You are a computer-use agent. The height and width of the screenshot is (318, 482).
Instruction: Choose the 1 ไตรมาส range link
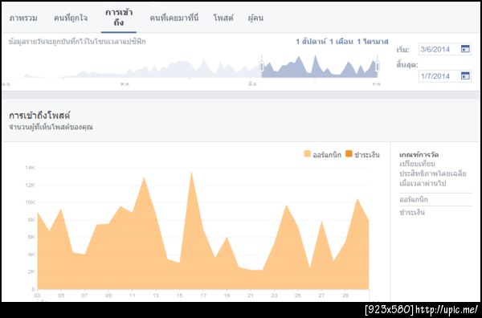[x=373, y=42]
